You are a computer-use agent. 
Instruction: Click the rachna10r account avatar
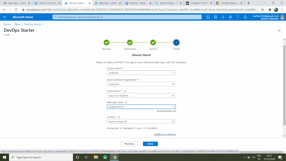click(282, 17)
